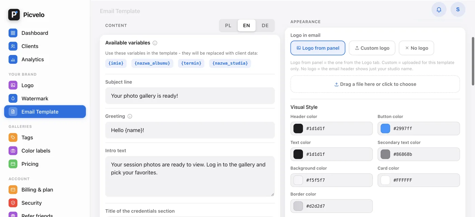Click the Refer friends gift icon
The width and height of the screenshot is (475, 217).
13,215
